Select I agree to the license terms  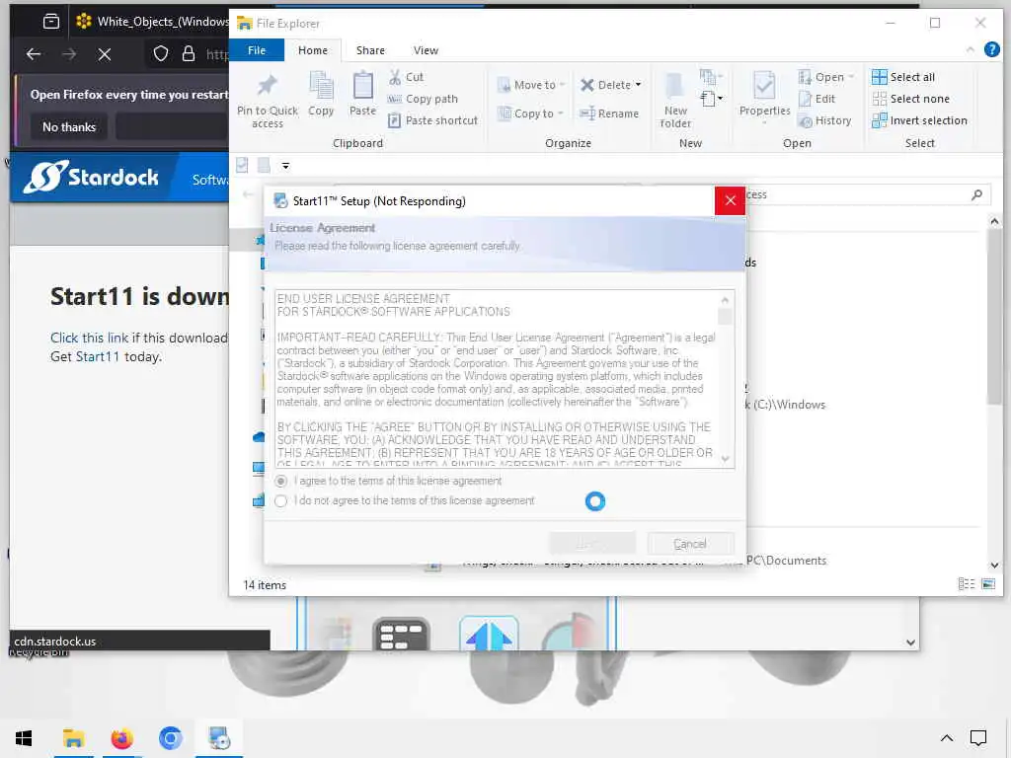pyautogui.click(x=281, y=482)
